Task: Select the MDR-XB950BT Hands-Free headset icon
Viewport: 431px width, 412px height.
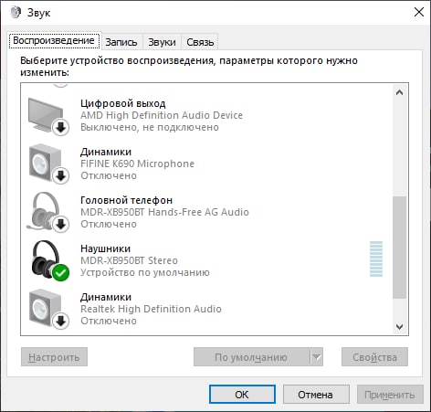Action: [x=48, y=212]
